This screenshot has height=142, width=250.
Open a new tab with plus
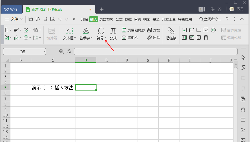point(101,10)
